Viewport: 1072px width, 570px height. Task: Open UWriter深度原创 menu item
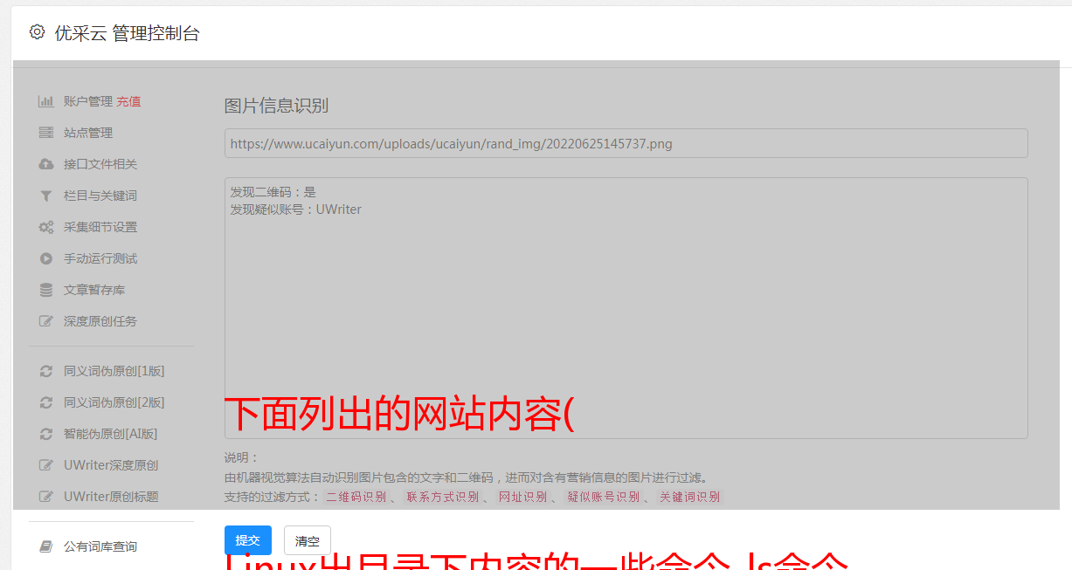(111, 465)
